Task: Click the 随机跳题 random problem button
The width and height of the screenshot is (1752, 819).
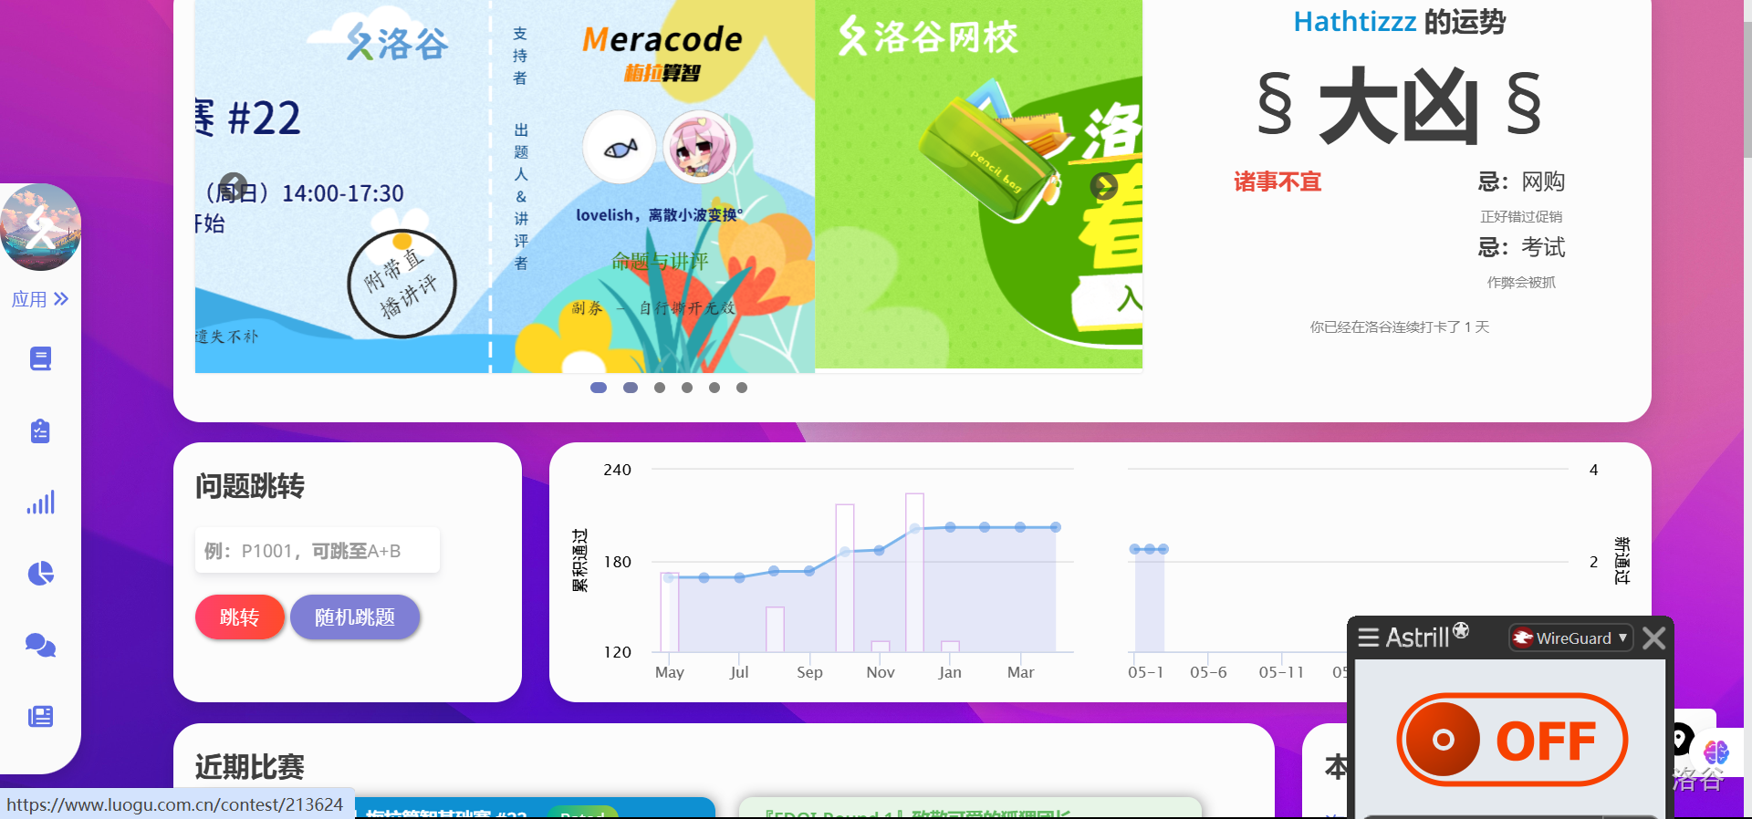Action: [355, 617]
